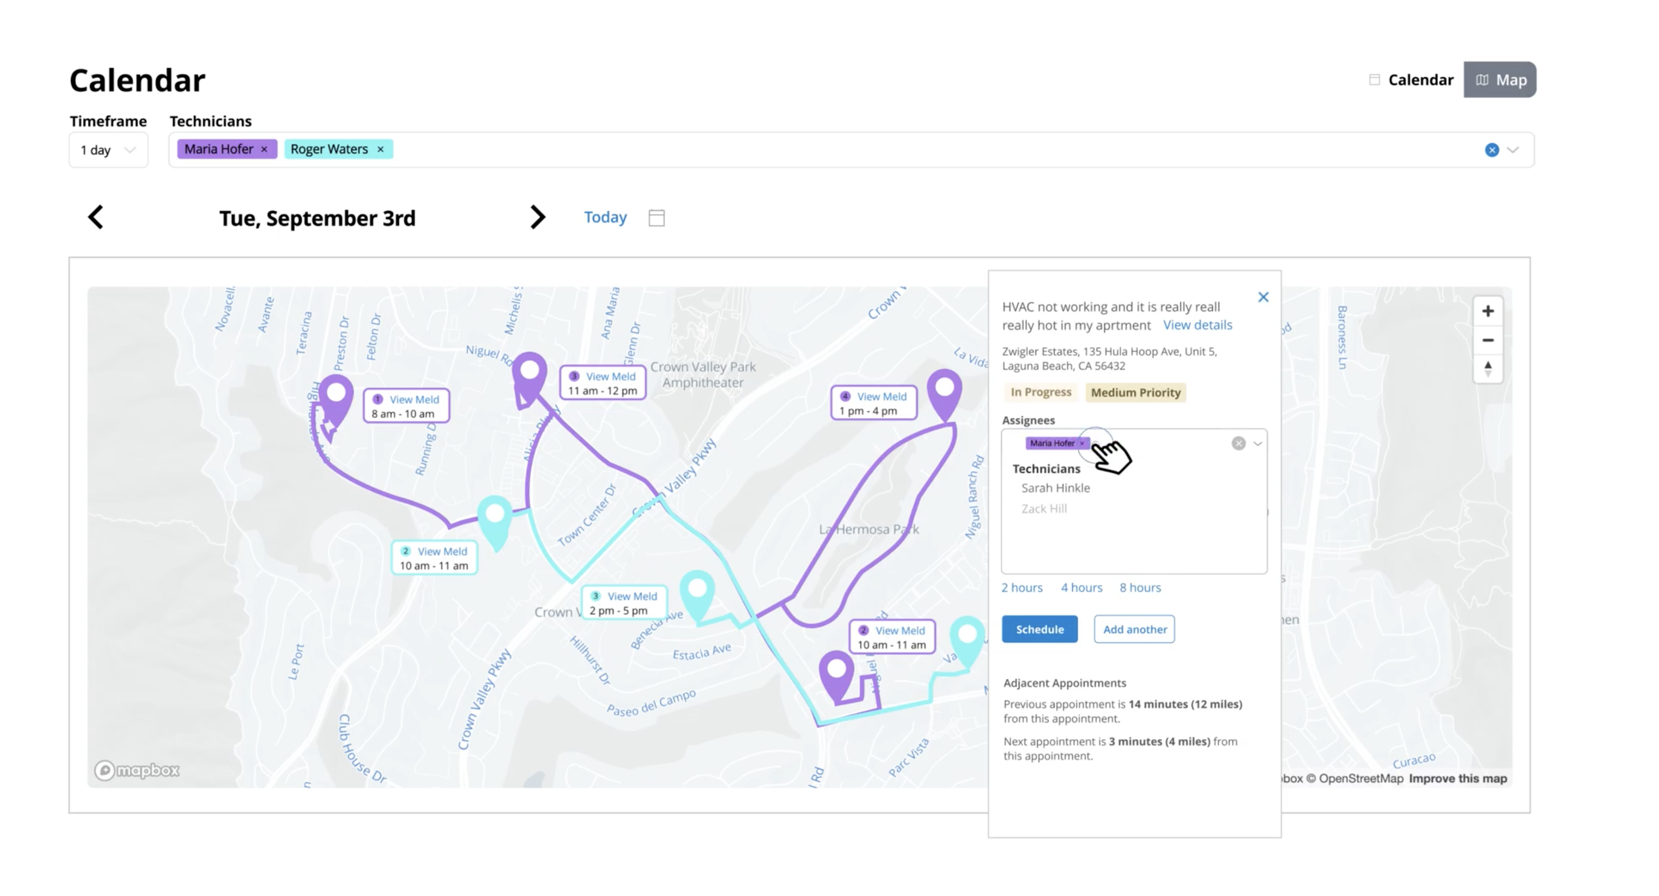Remove Maria Hofer from technicians filter
Screen dimensions: 1659x896
(264, 149)
